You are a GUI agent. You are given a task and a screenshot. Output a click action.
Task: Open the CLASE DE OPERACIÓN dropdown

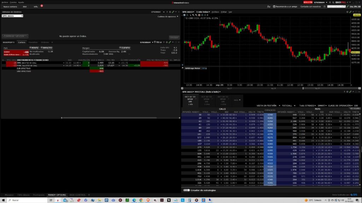click(x=340, y=106)
